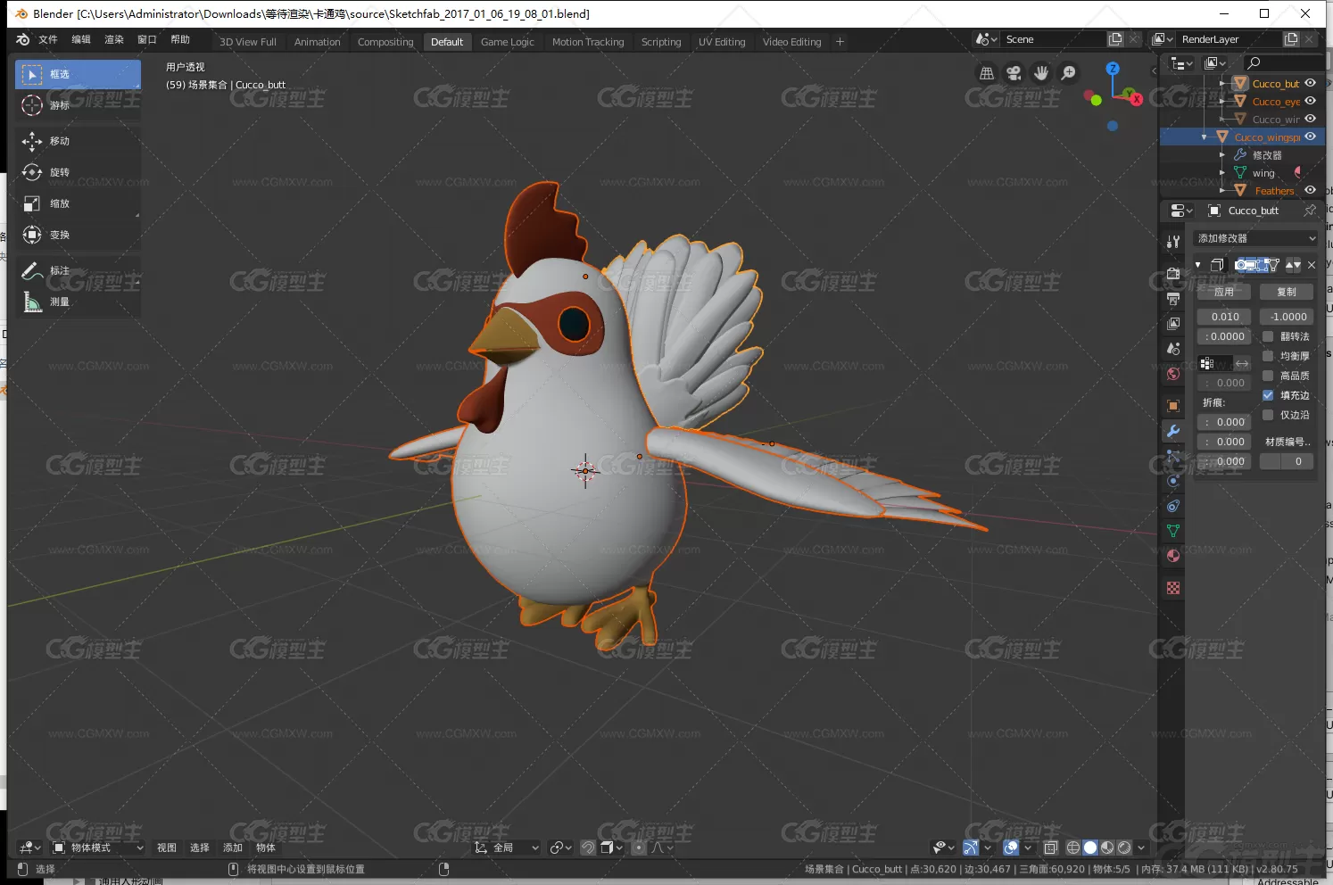
Task: Collapse the Cucco_wingspr tree item
Action: tap(1205, 137)
